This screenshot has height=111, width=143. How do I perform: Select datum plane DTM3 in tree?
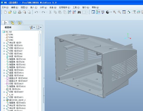tap(10, 40)
